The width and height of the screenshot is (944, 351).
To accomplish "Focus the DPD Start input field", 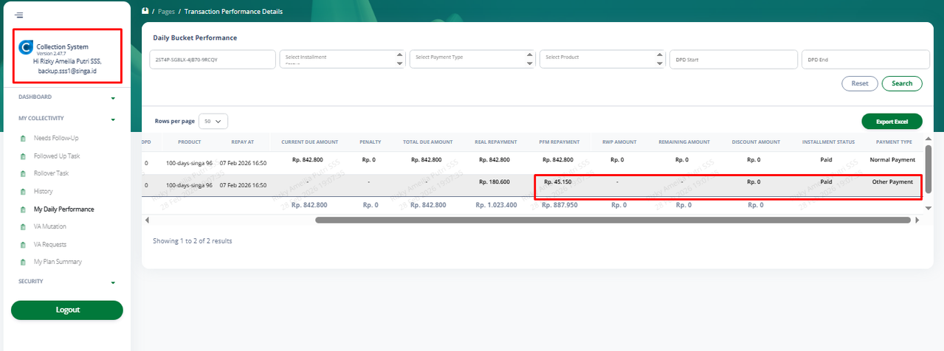I will pyautogui.click(x=734, y=60).
